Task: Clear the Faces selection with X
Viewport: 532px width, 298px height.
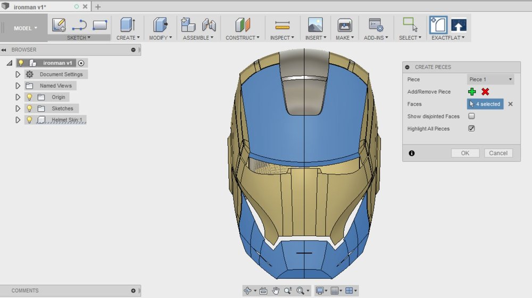Action: pos(510,104)
